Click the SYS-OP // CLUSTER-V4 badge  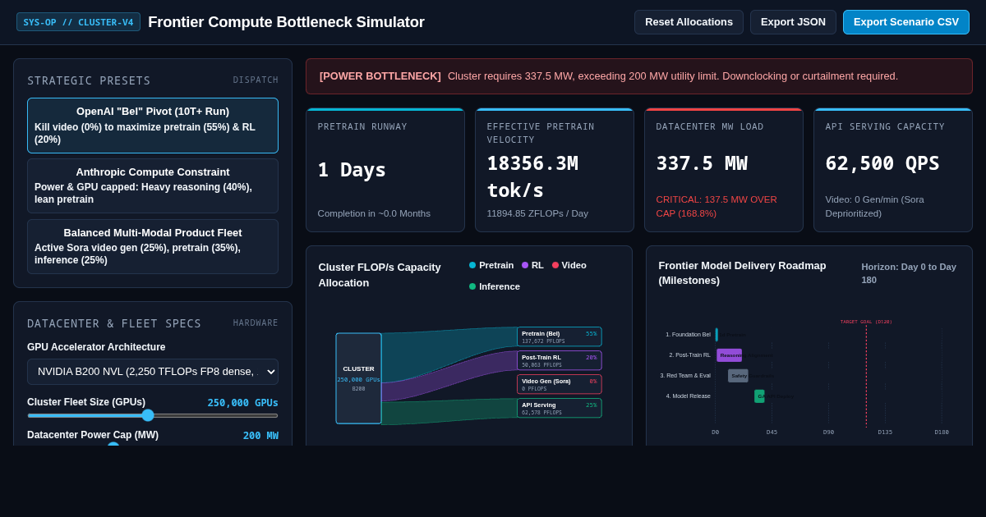coord(78,22)
